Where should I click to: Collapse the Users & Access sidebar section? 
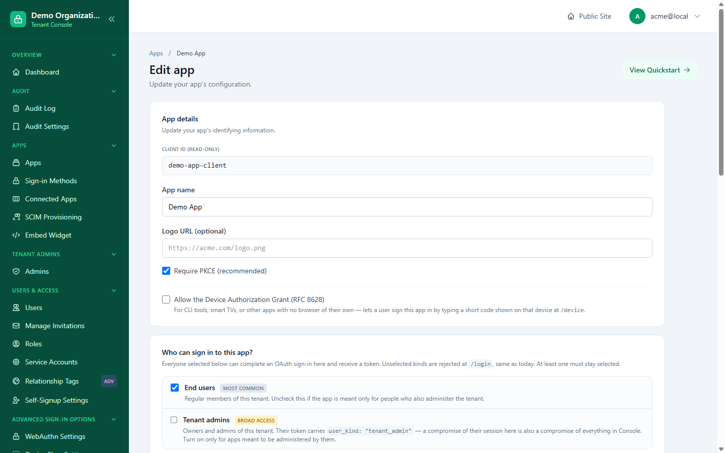pos(114,290)
